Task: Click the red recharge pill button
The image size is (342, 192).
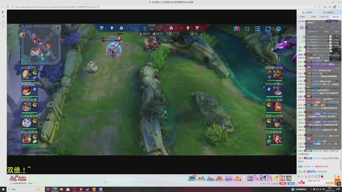Action: point(283,183)
